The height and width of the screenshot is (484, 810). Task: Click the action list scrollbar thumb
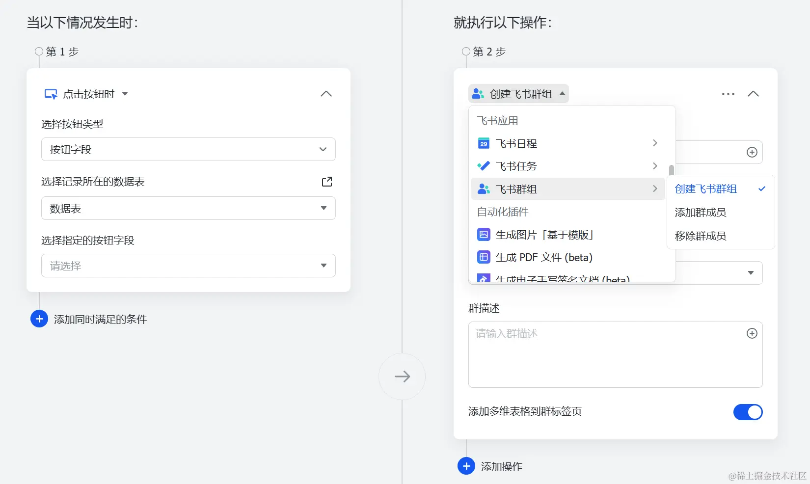point(671,171)
